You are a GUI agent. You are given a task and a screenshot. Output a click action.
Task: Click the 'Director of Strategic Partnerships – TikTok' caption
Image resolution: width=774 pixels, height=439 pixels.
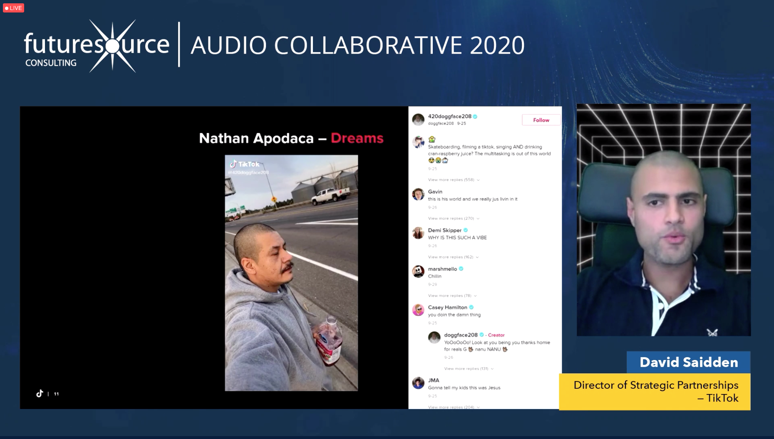coord(655,392)
